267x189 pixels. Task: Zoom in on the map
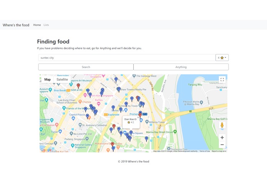pos(222,137)
